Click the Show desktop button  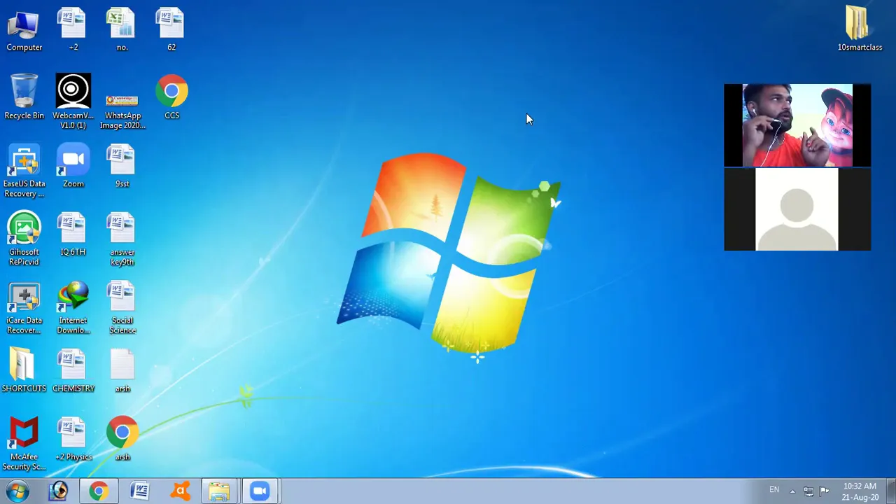[891, 491]
